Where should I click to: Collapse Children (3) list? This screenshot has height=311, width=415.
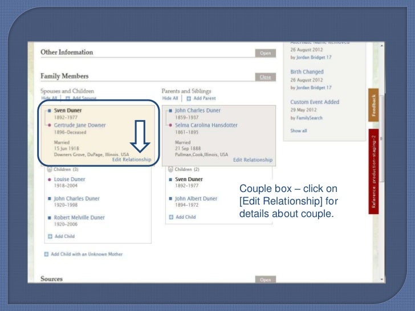[50, 169]
